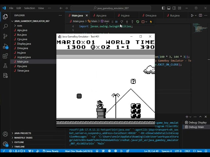Run the Java file with play button
This screenshot has height=157, width=210.
192,15
